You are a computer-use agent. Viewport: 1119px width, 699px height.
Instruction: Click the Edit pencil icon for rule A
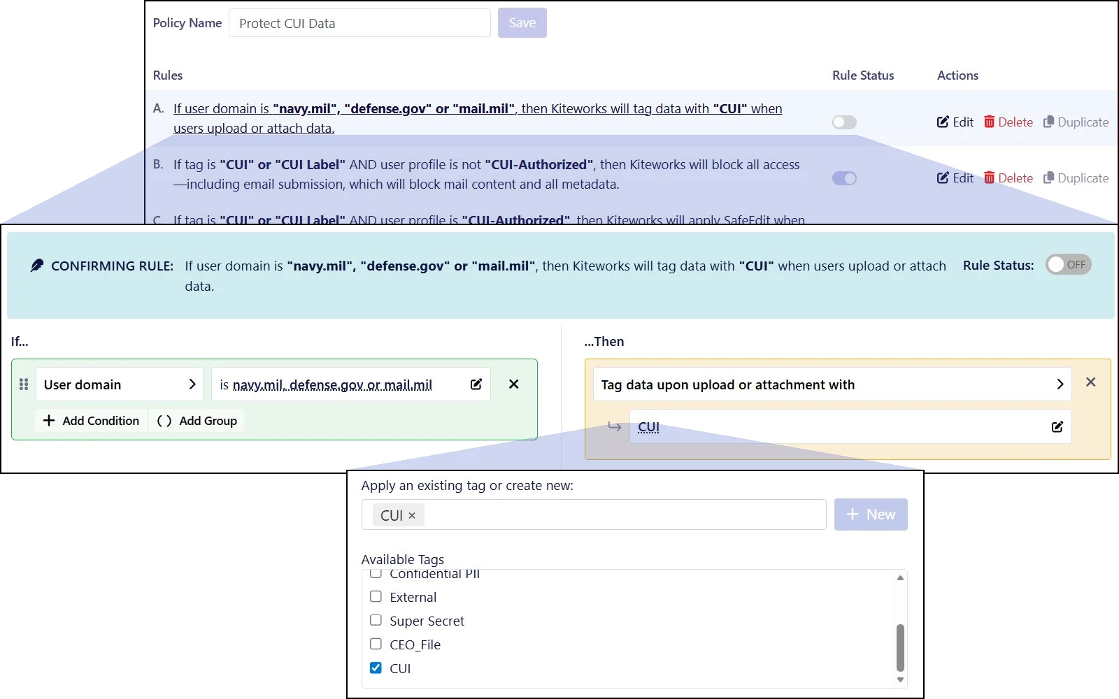(x=943, y=122)
